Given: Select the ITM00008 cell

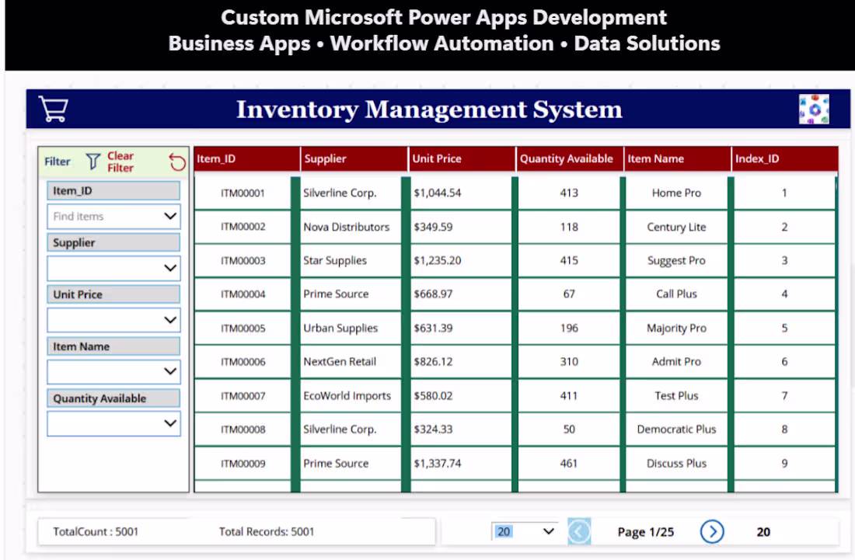Looking at the screenshot, I should point(243,430).
